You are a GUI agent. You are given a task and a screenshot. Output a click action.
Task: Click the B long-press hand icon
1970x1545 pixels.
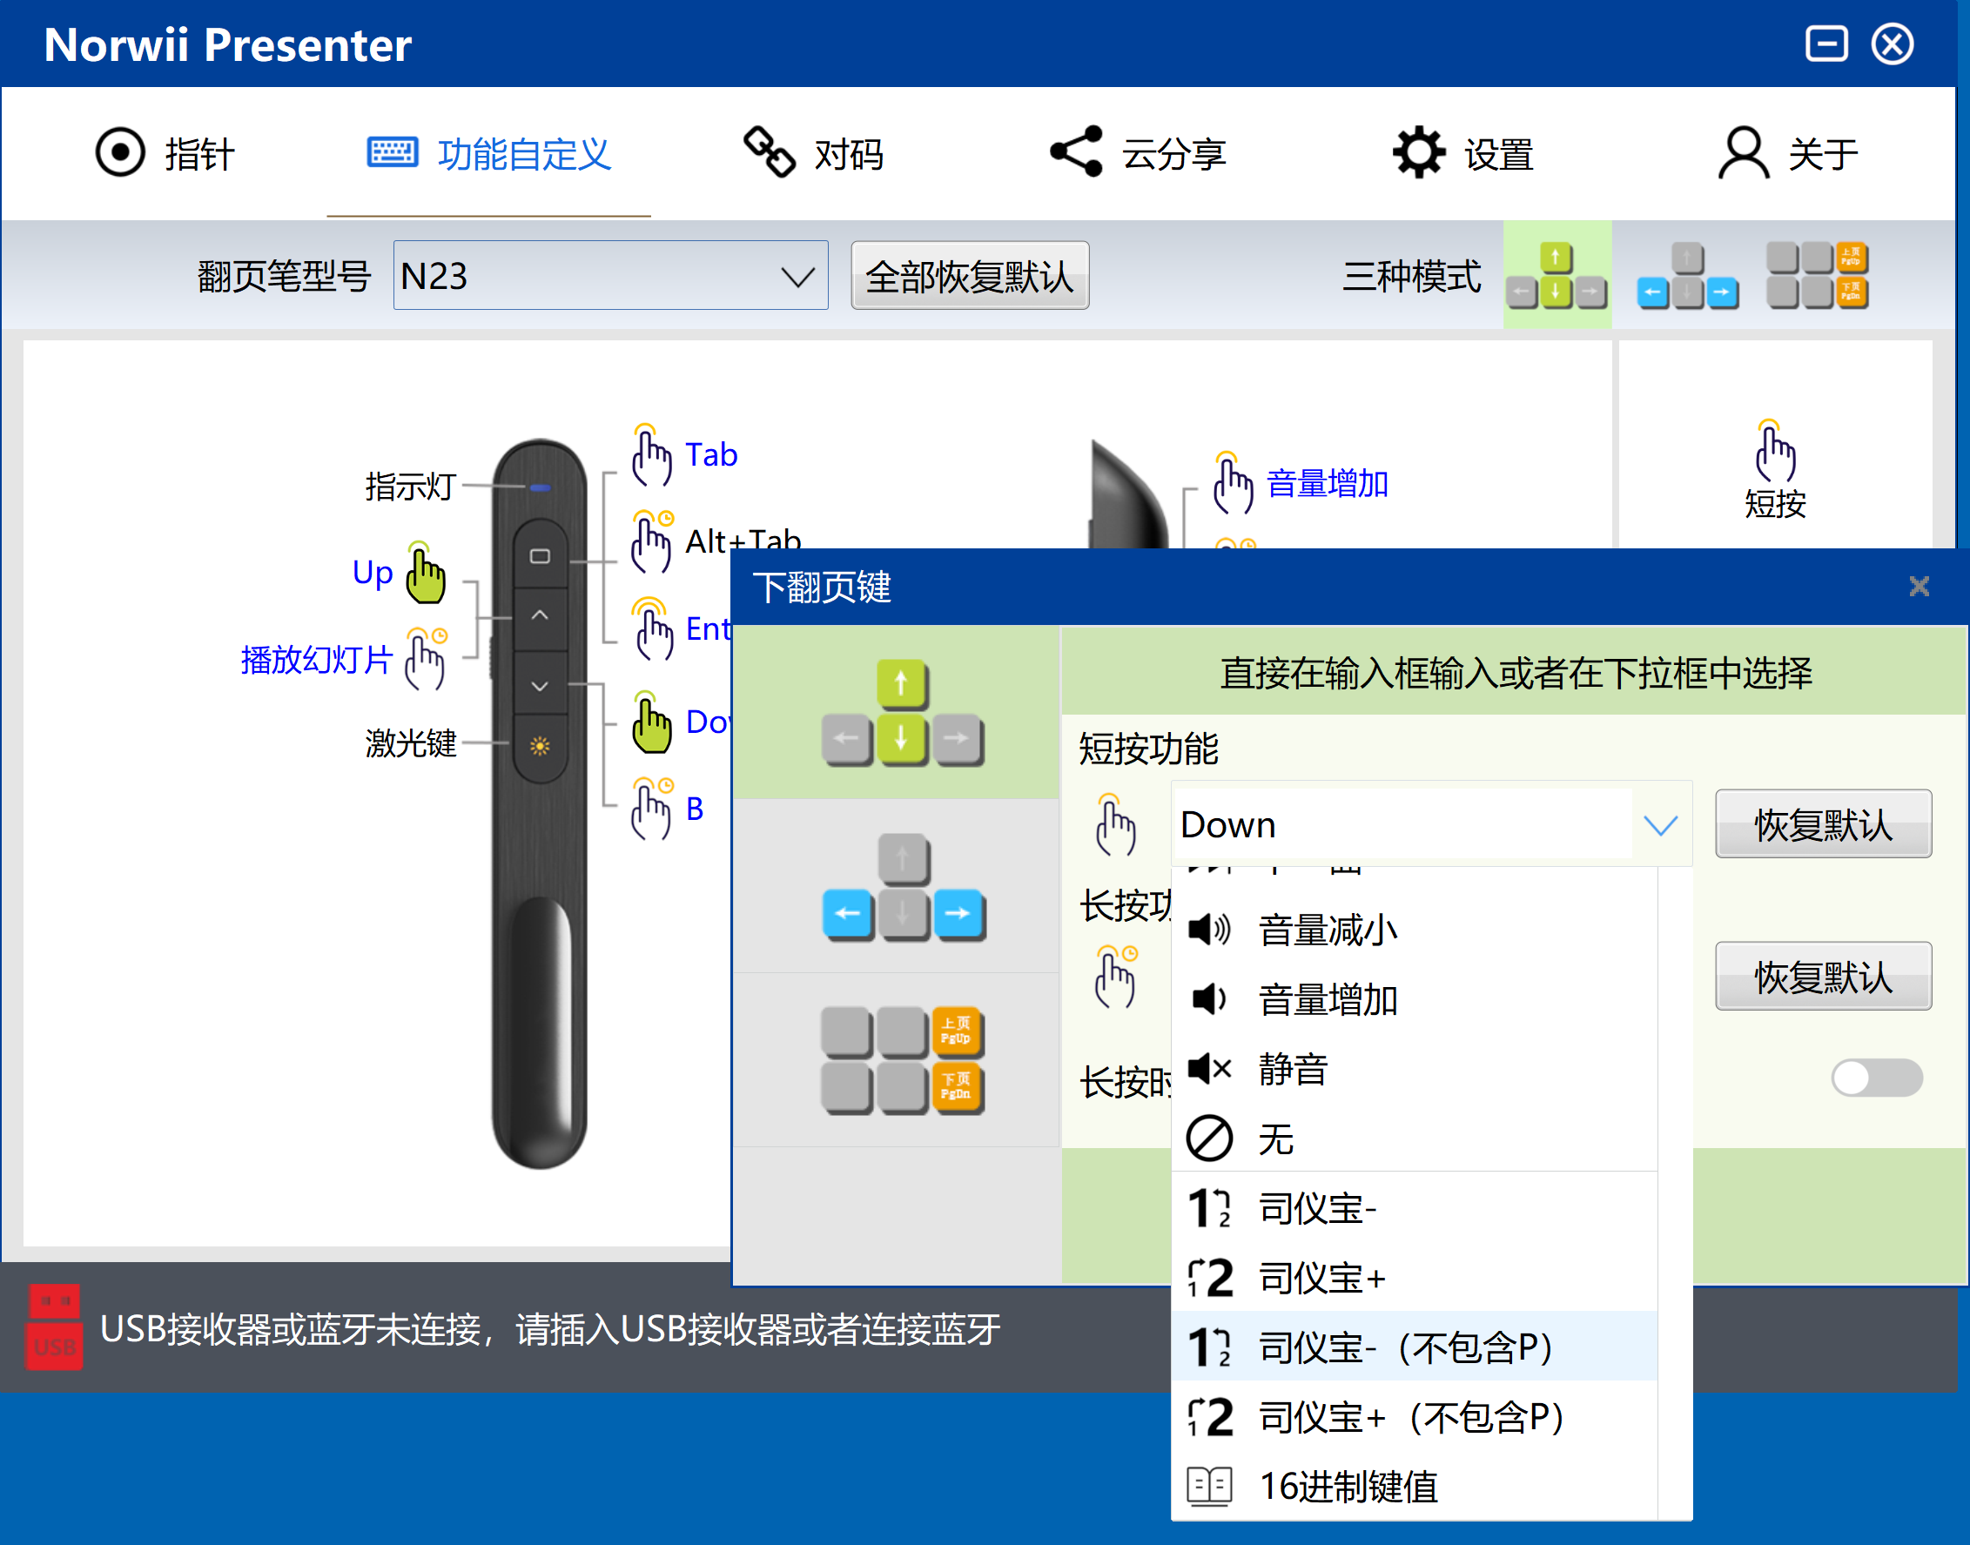pos(651,809)
